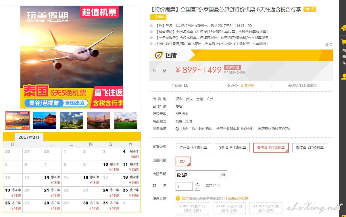
Task: Open the coupon ticket icon in sidebar
Action: coord(343,28)
